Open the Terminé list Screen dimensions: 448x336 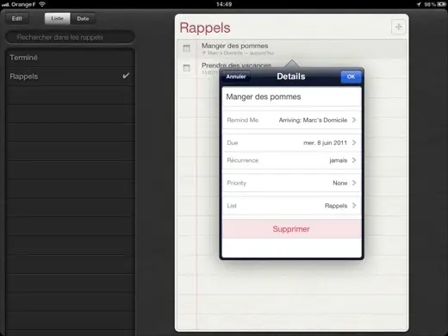[70, 58]
